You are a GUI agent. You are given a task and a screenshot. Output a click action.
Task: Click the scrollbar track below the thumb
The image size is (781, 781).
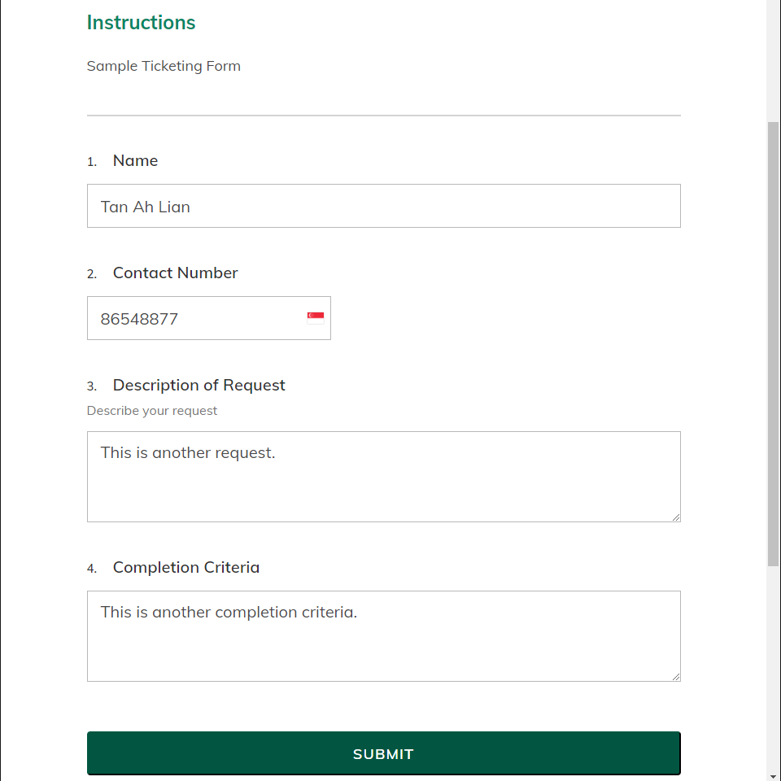tap(773, 667)
